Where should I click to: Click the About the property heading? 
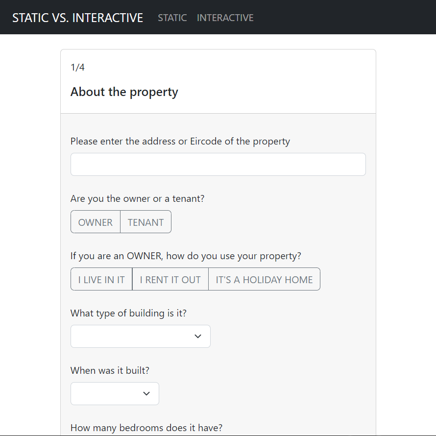[124, 92]
